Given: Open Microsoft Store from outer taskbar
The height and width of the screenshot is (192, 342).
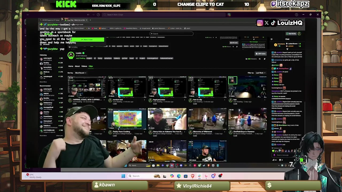Looking at the screenshot, I should click(x=186, y=176).
